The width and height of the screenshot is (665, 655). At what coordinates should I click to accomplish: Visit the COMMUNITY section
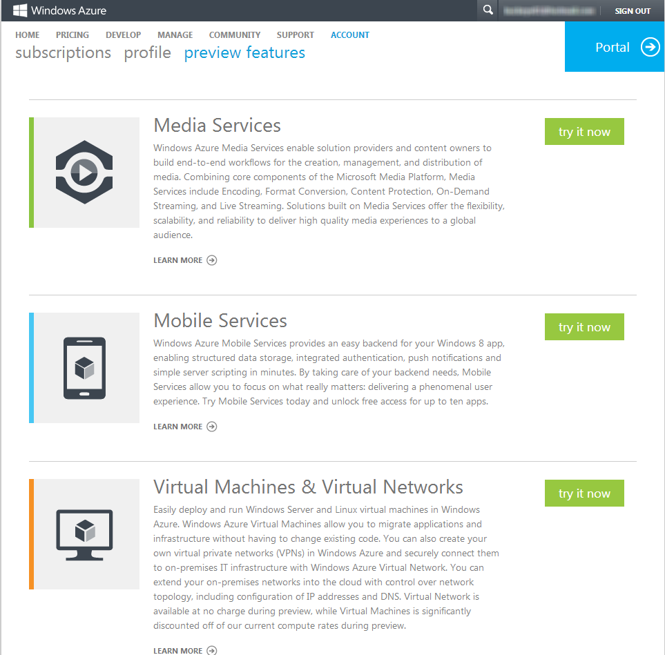[235, 35]
